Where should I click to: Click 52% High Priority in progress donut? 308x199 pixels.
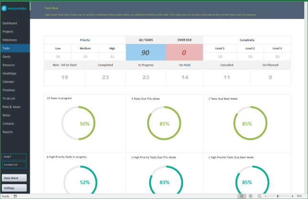[80, 180]
